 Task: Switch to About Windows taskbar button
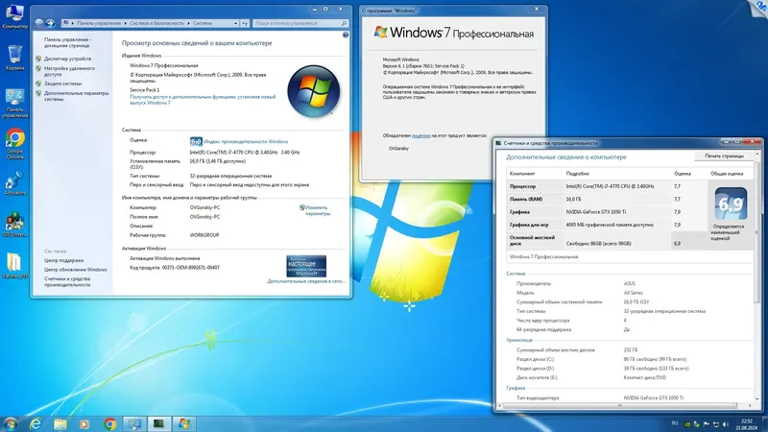coord(183,423)
